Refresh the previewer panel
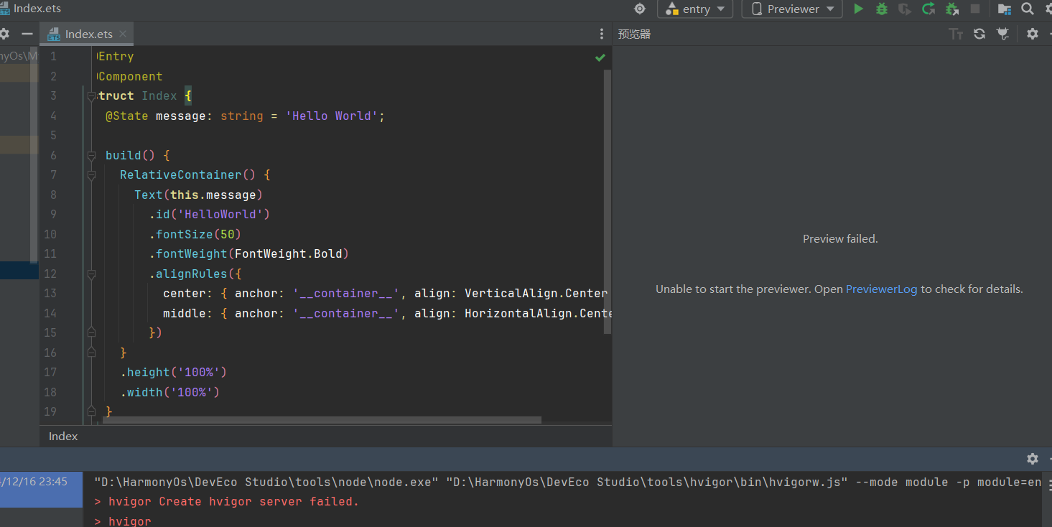This screenshot has height=527, width=1052. [979, 34]
